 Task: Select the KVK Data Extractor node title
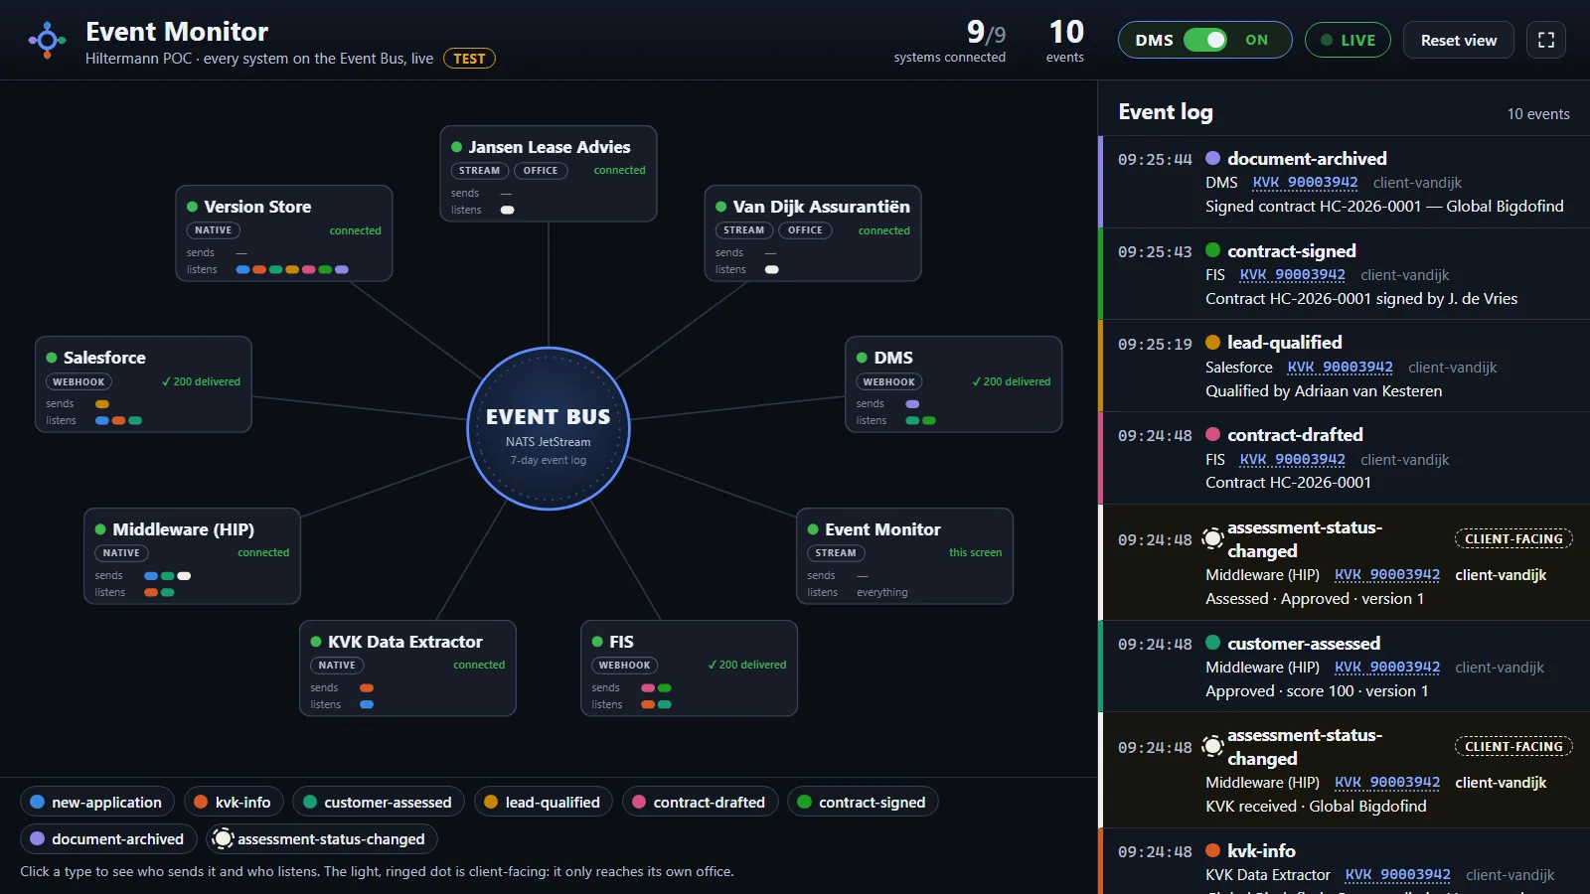pyautogui.click(x=405, y=642)
